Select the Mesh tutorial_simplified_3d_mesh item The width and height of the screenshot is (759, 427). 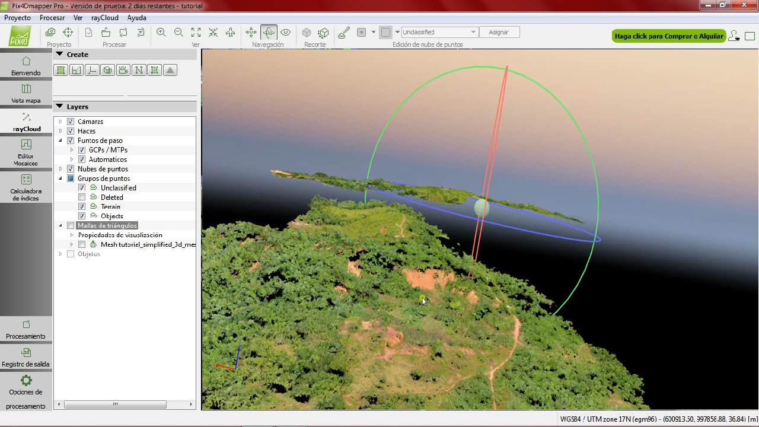pos(148,245)
